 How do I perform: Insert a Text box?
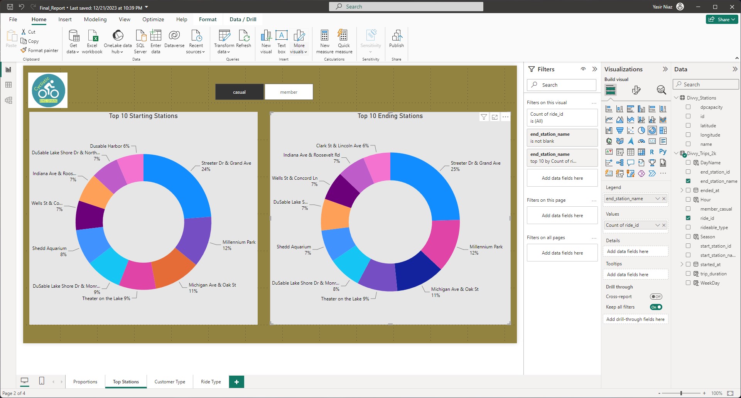(282, 42)
